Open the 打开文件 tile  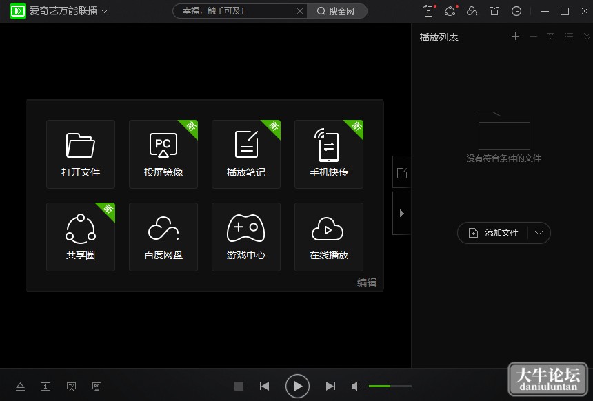[81, 154]
